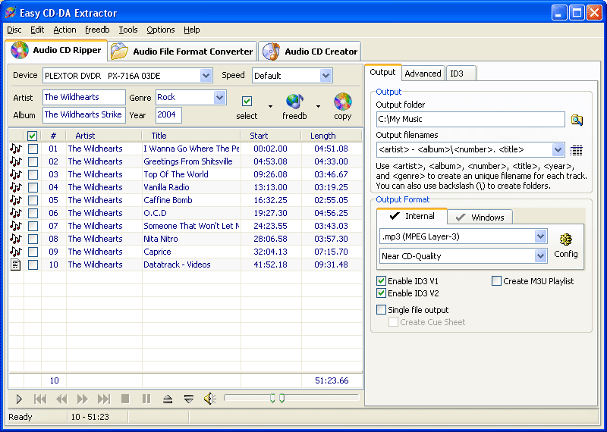Skip to next track button
The width and height of the screenshot is (607, 432).
(x=104, y=399)
